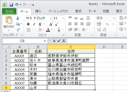
Task: Click the Increase Indent icon
Action: (x=76, y=29)
